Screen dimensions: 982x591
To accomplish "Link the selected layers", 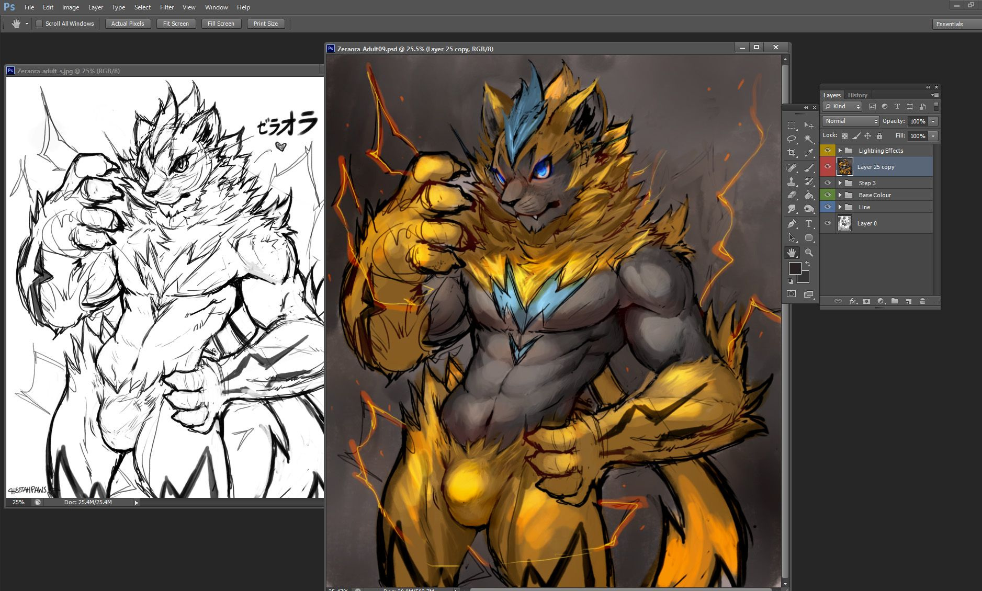I will click(838, 301).
